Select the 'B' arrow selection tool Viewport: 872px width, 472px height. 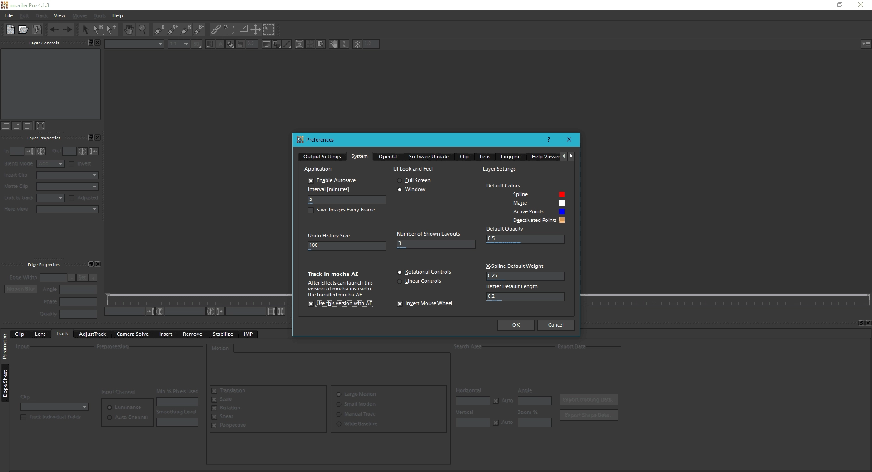(98, 29)
